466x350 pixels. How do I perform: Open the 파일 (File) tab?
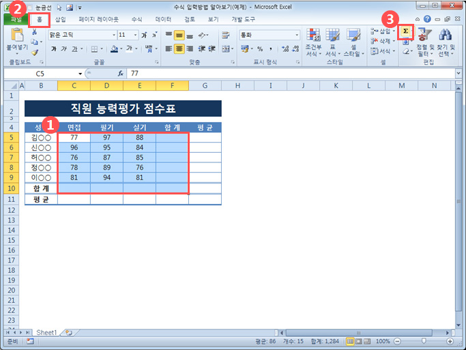click(x=16, y=20)
